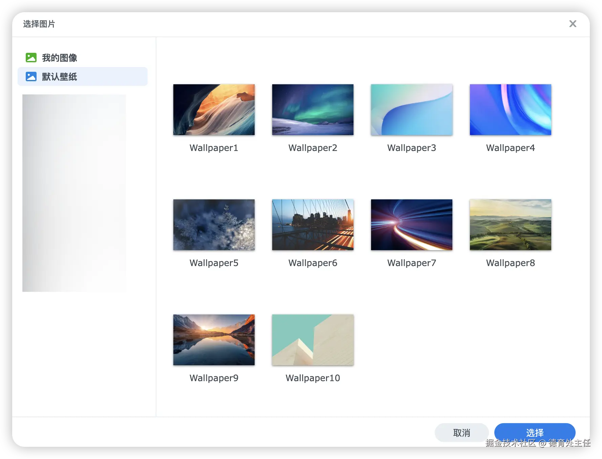Click the green My Images icon
This screenshot has width=602, height=459.
click(x=31, y=58)
